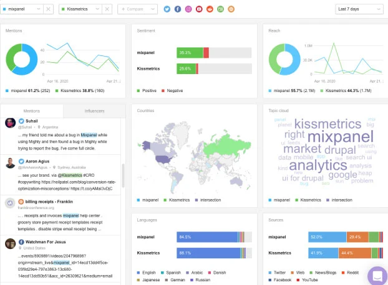Toggle Kissmetrics legend in Mentions chart

pyautogui.click(x=80, y=91)
